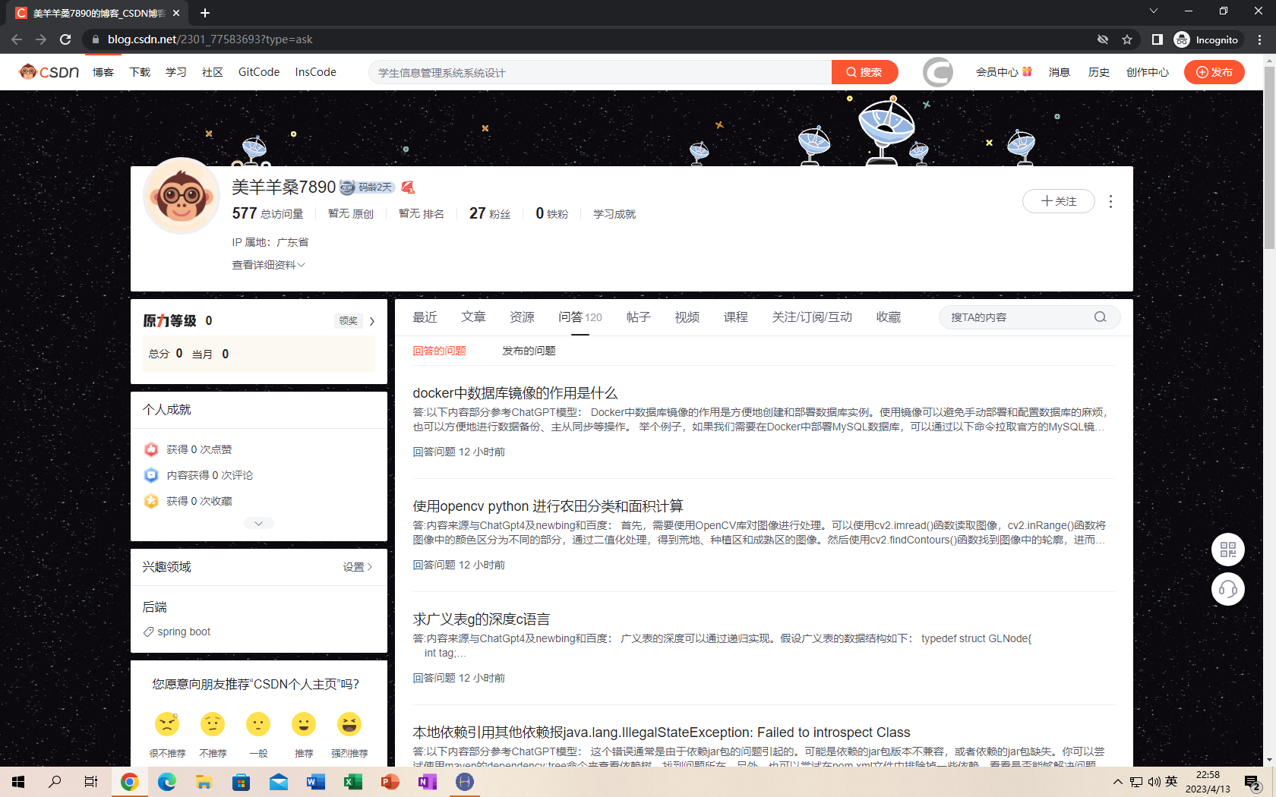Viewport: 1276px width, 797px height.
Task: Open OneNote from the taskbar
Action: point(428,782)
